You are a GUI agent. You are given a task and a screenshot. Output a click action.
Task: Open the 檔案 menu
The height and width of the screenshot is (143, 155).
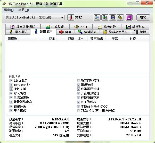pos(9,10)
